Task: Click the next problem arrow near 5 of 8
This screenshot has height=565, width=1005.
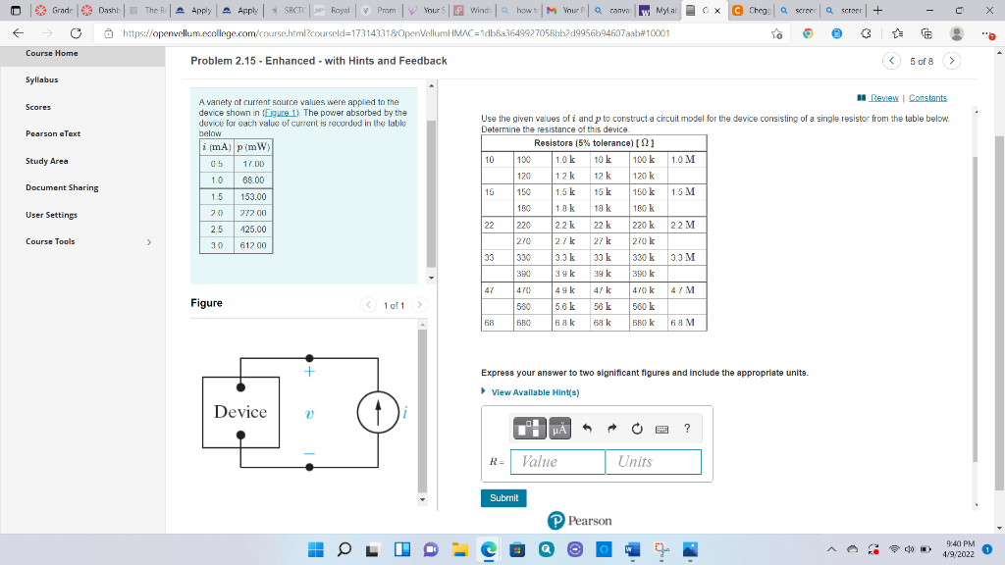Action: tap(950, 60)
